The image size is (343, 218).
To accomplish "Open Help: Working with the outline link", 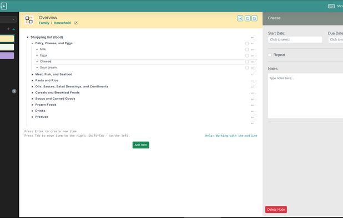I will (231, 136).
